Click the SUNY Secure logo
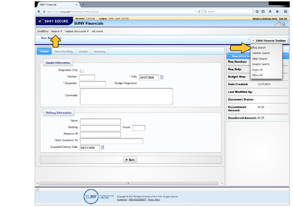293x207 pixels. [54, 21]
